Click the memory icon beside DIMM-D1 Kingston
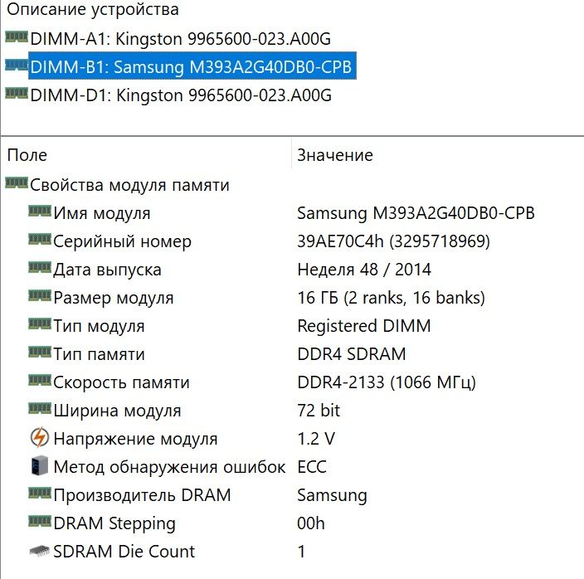 click(x=17, y=93)
